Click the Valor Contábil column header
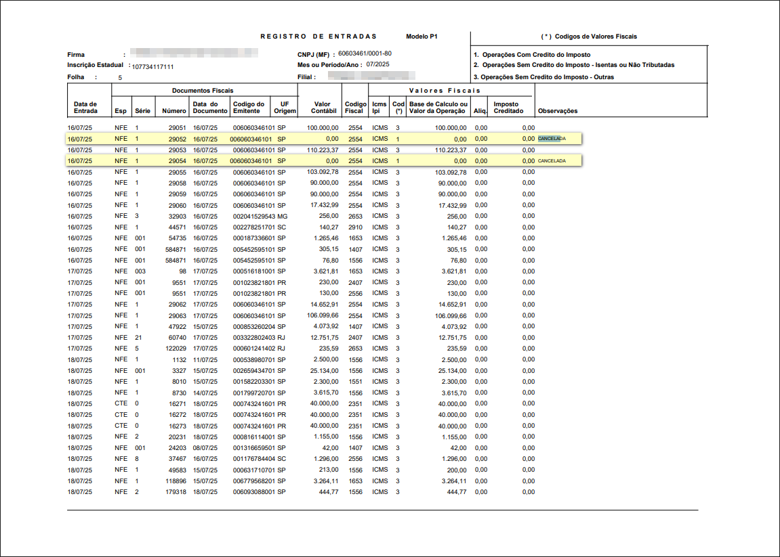The image size is (780, 557). coord(321,108)
